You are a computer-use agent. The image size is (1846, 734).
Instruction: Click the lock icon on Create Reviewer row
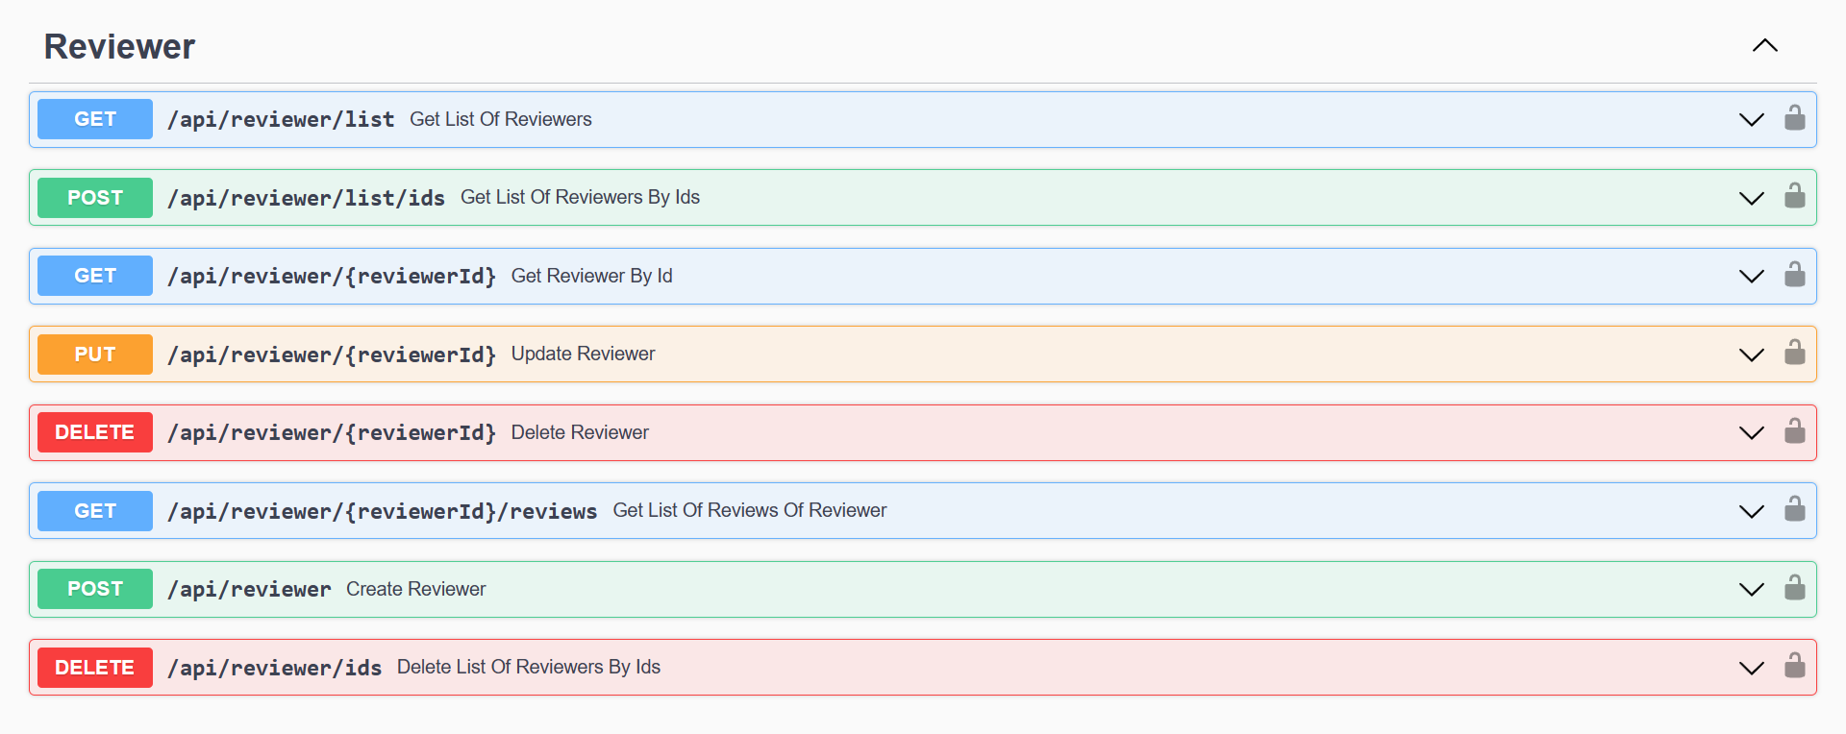coord(1794,588)
